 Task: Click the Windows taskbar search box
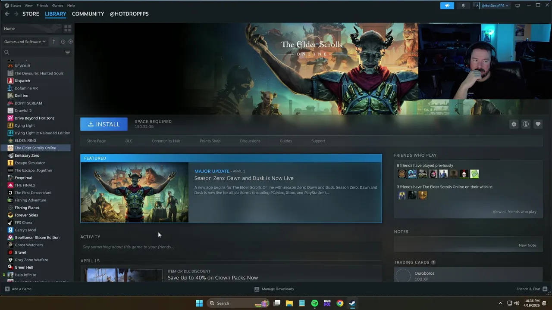238,303
